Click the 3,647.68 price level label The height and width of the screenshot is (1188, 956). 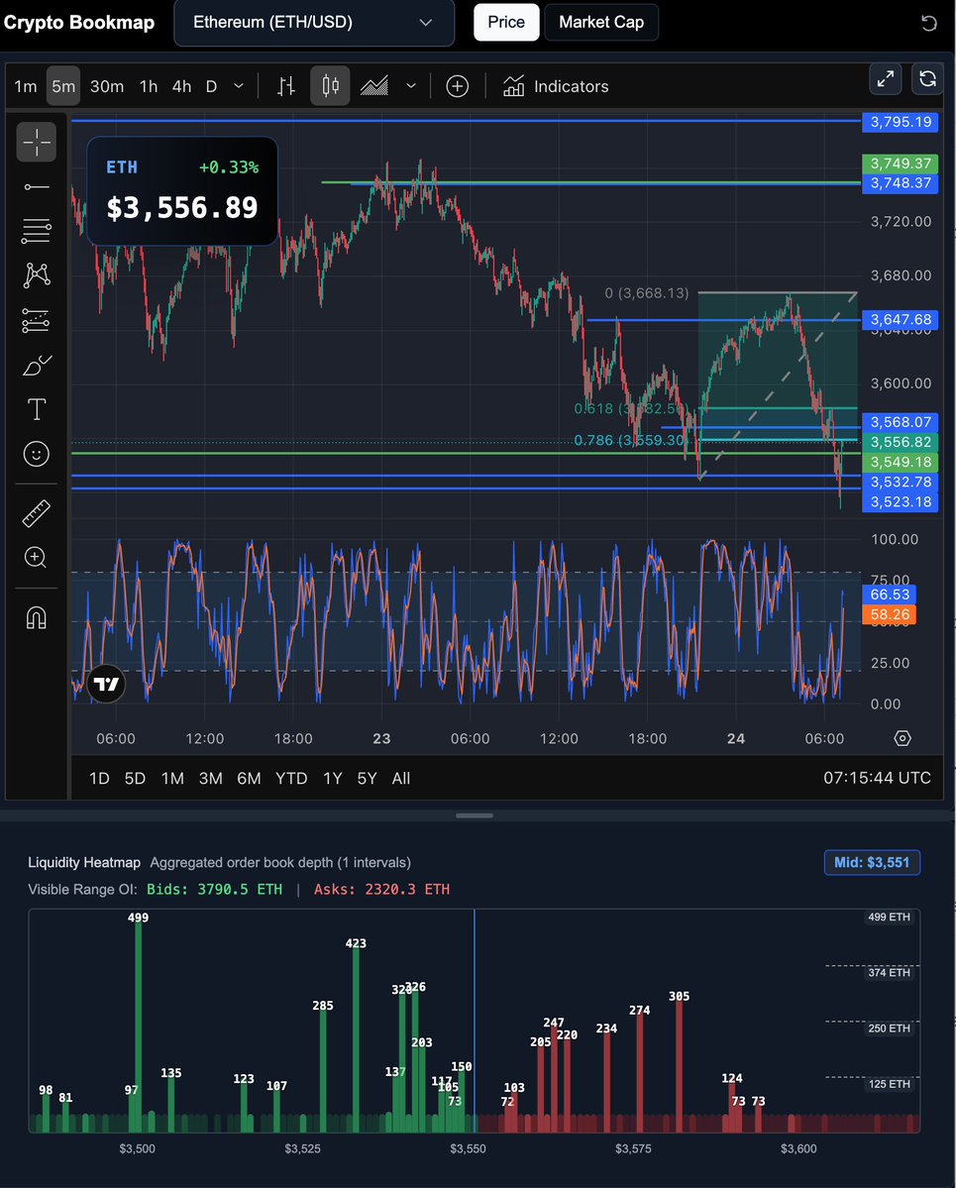pos(900,320)
